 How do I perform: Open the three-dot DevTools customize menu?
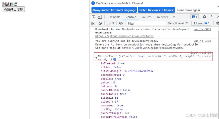pyautogui.click(x=211, y=17)
